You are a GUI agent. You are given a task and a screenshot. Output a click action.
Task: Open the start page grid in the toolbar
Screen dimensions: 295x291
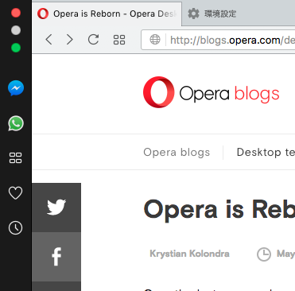(119, 40)
